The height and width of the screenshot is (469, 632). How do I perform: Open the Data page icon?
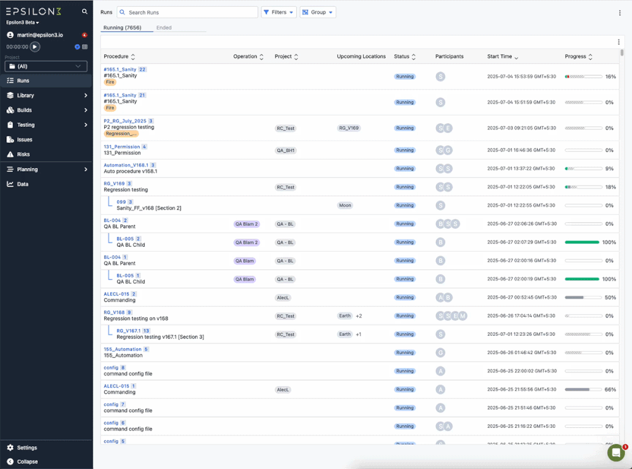point(10,184)
